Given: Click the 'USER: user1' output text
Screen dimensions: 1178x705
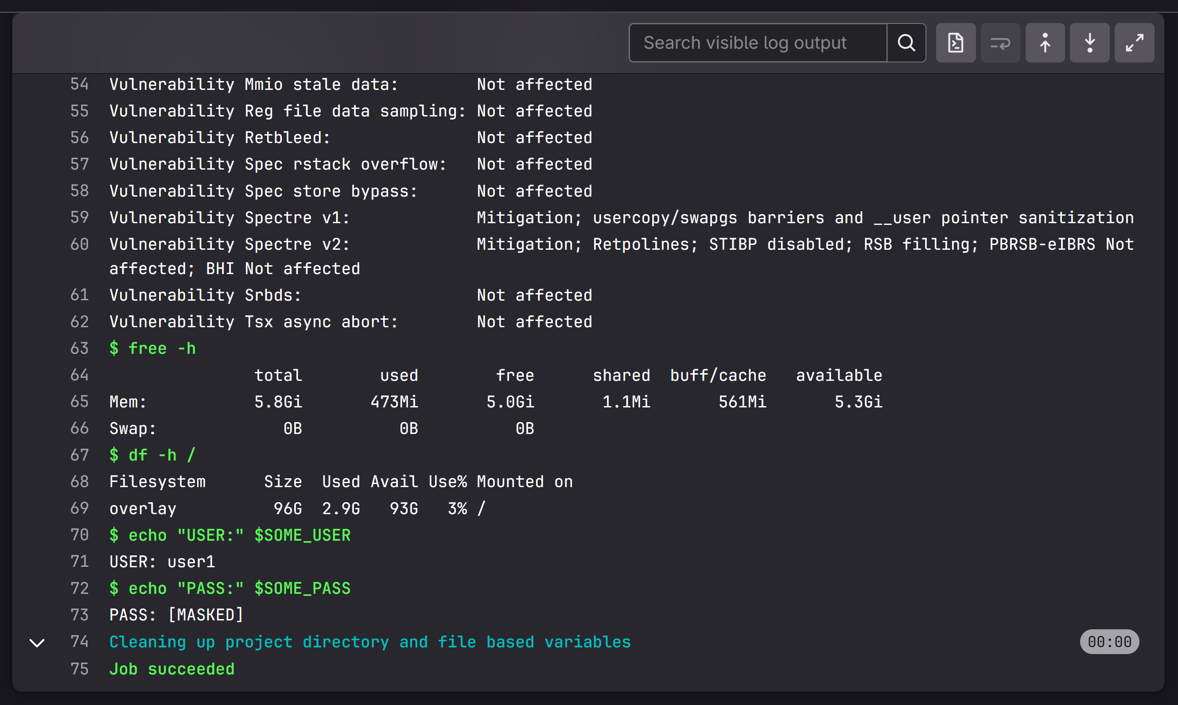Looking at the screenshot, I should pos(162,562).
